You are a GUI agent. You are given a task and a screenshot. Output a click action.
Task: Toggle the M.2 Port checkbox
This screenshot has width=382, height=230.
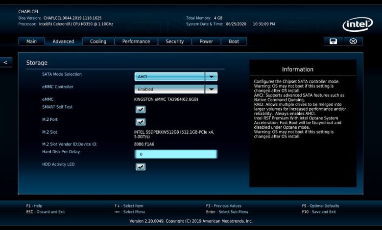coord(141,122)
